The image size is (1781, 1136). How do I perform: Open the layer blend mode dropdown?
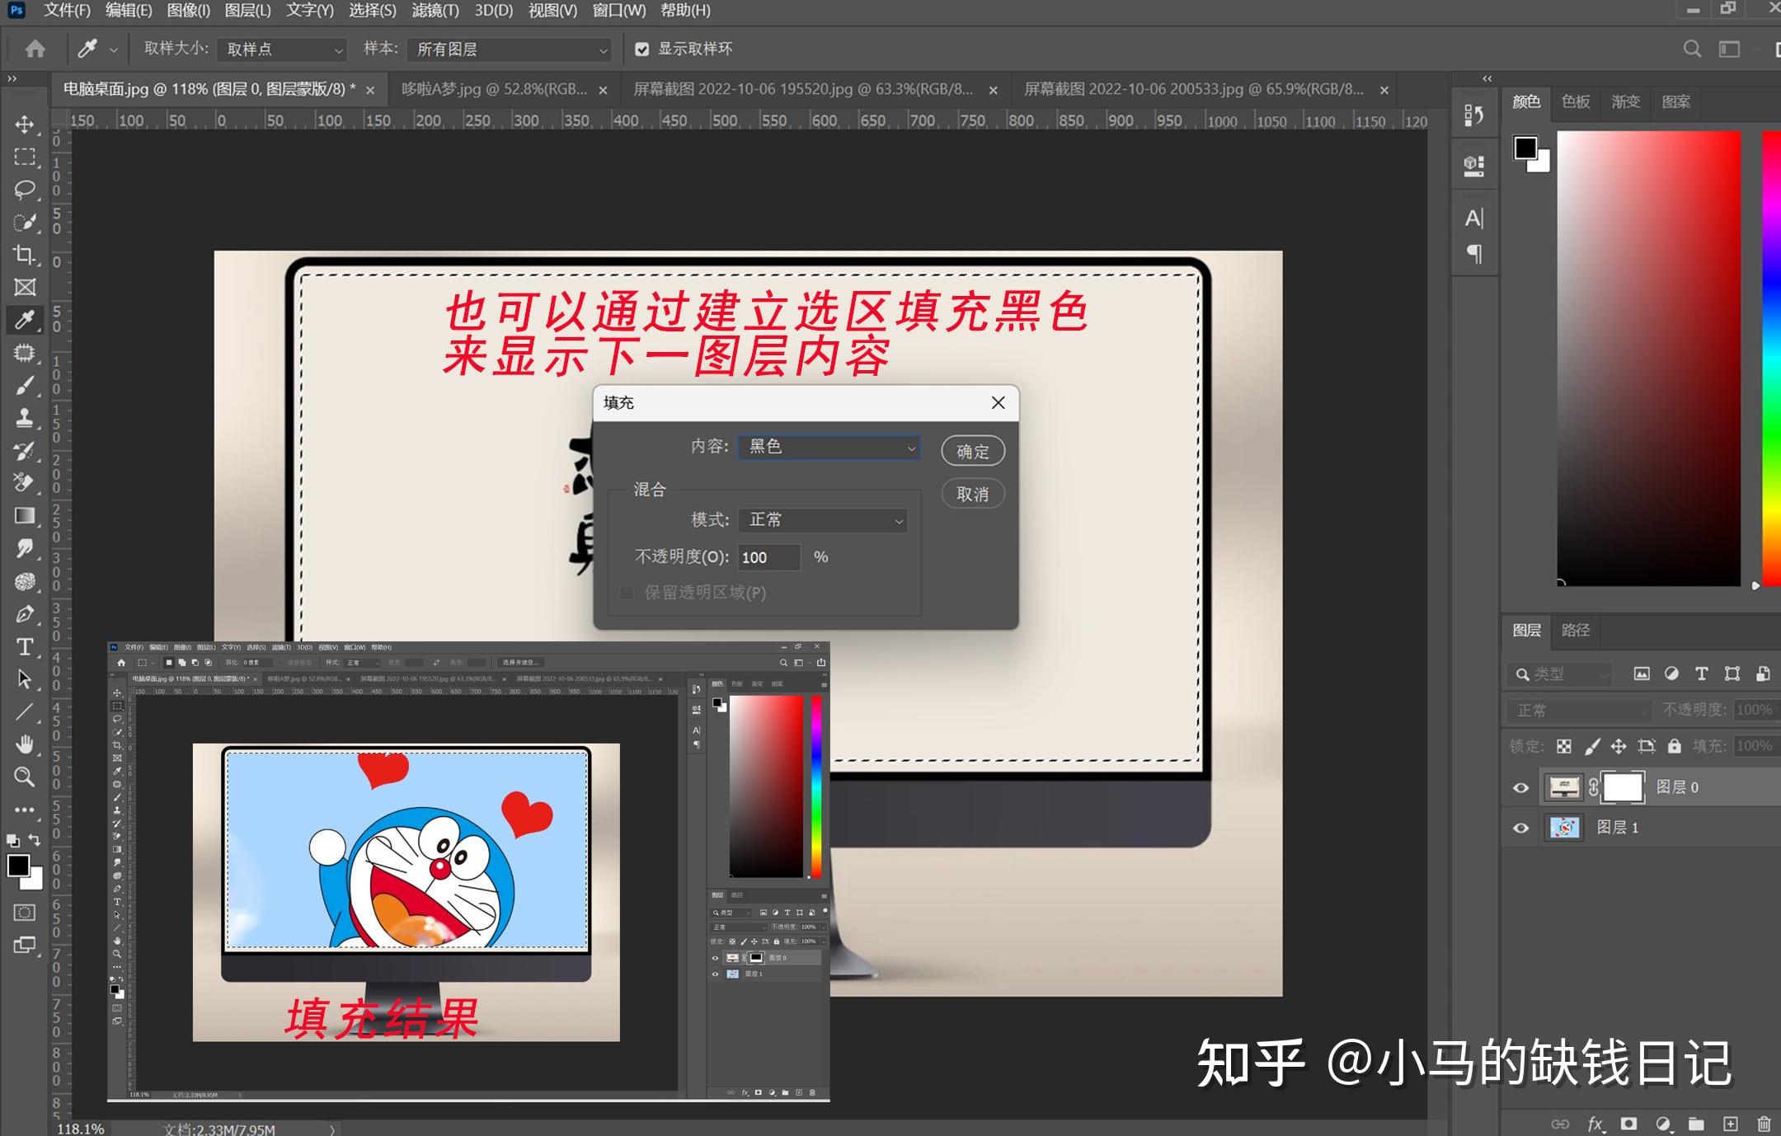coord(1579,711)
